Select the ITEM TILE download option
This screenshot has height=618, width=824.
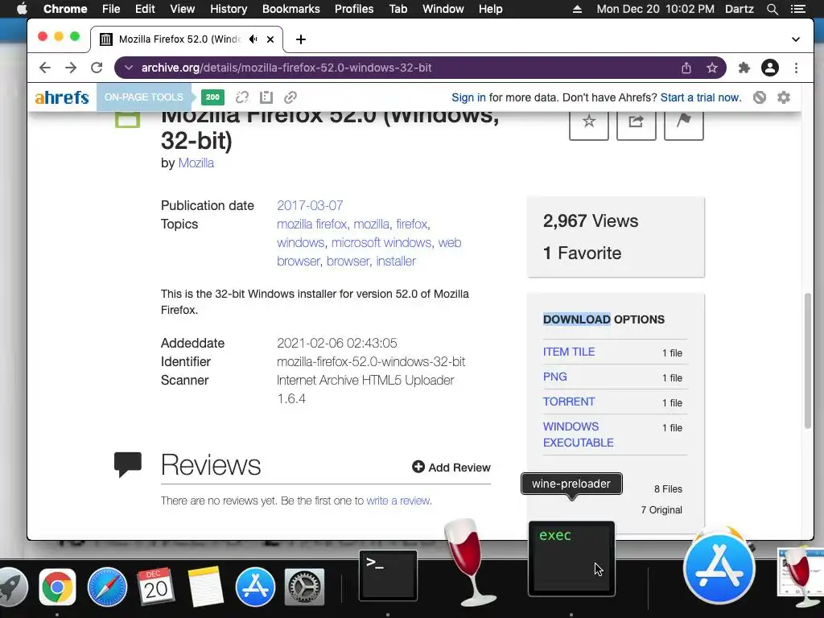click(x=569, y=352)
